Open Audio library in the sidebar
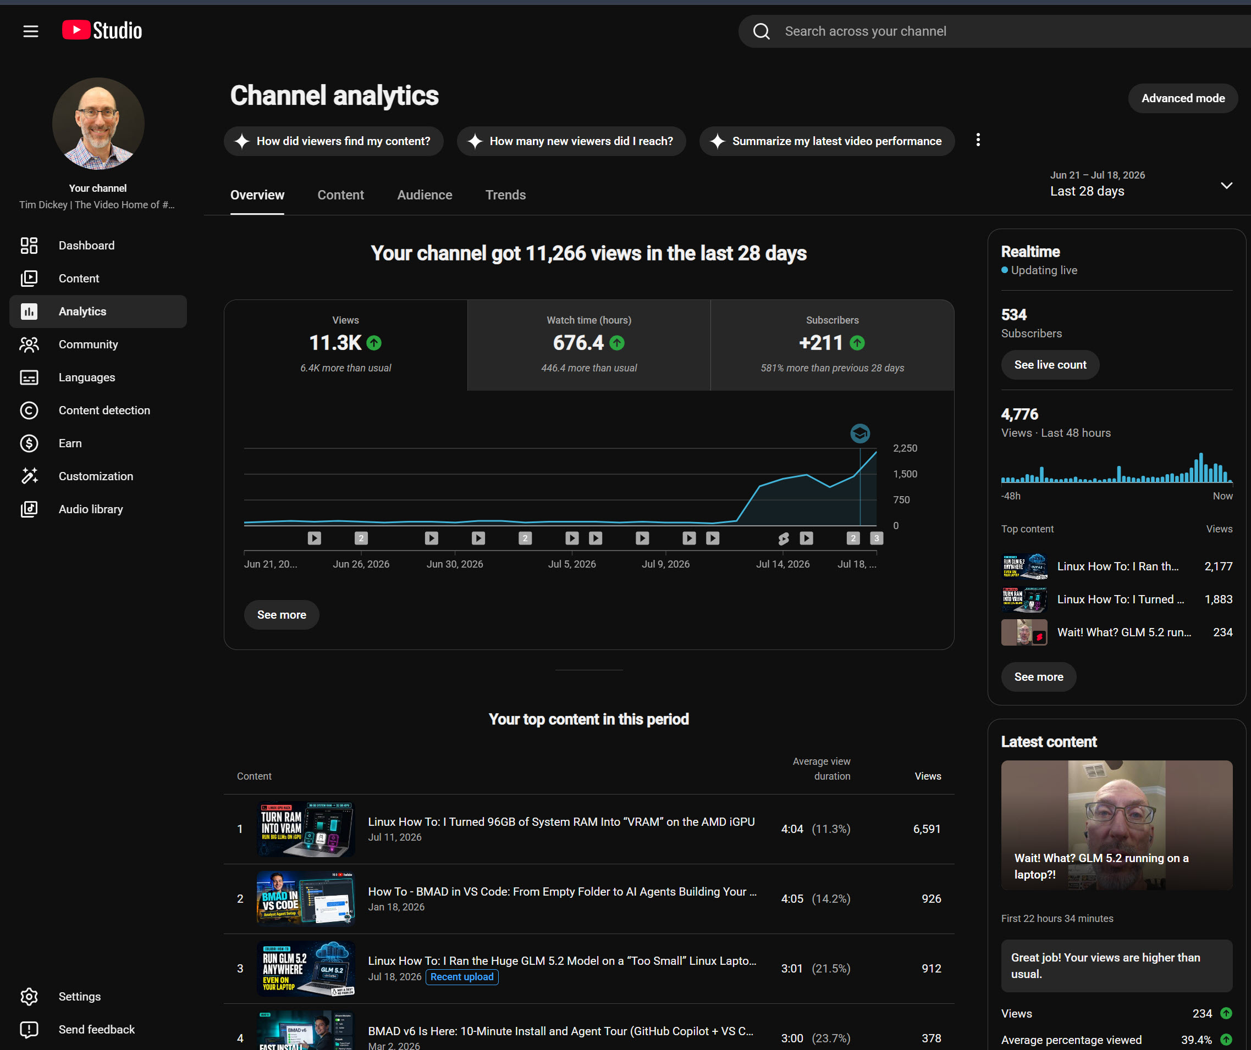Screen dimensions: 1251x1050 coord(98,509)
